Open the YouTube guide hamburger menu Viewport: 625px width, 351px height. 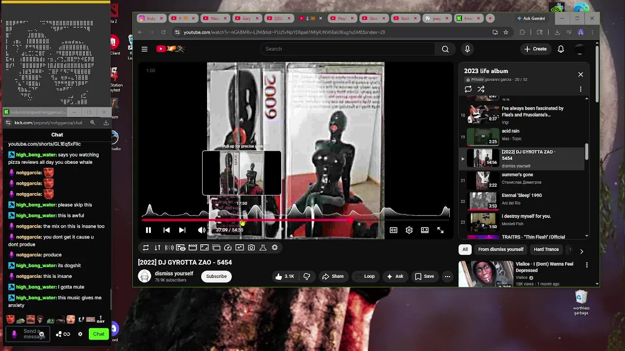click(x=145, y=49)
